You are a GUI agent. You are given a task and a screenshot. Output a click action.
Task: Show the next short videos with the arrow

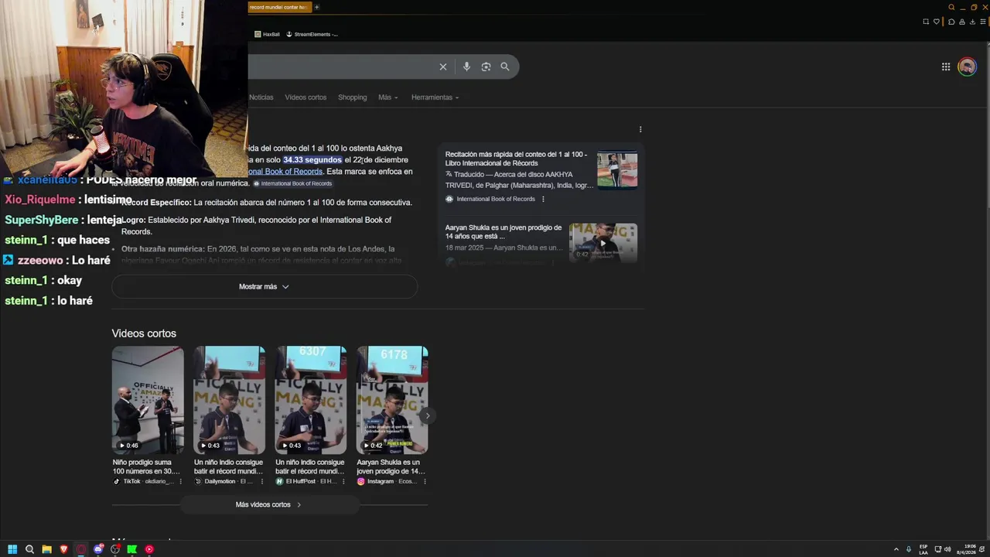click(x=427, y=415)
